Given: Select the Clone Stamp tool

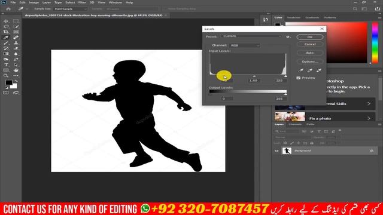Looking at the screenshot, I should click(16, 43).
